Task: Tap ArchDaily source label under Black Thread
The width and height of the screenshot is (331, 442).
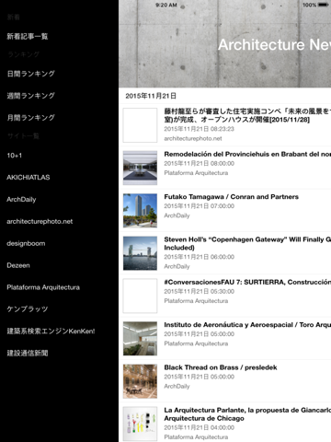Action: 177,387
